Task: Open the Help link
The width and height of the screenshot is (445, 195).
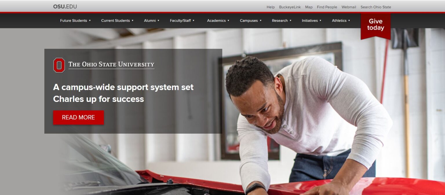Action: click(271, 7)
